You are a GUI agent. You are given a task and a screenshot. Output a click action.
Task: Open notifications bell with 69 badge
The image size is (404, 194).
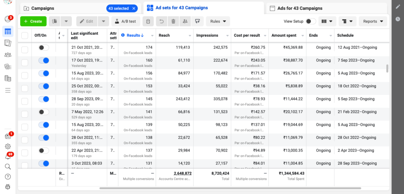(x=7, y=156)
